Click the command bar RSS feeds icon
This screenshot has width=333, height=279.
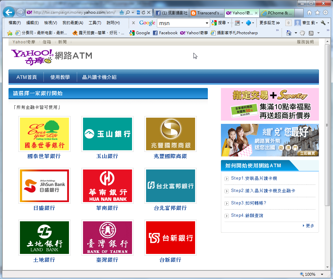[x=311, y=33]
